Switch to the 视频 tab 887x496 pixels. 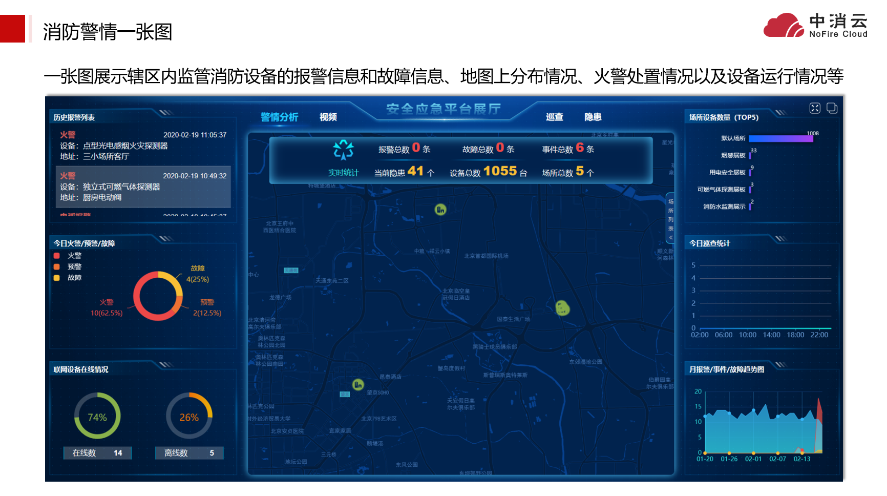328,117
